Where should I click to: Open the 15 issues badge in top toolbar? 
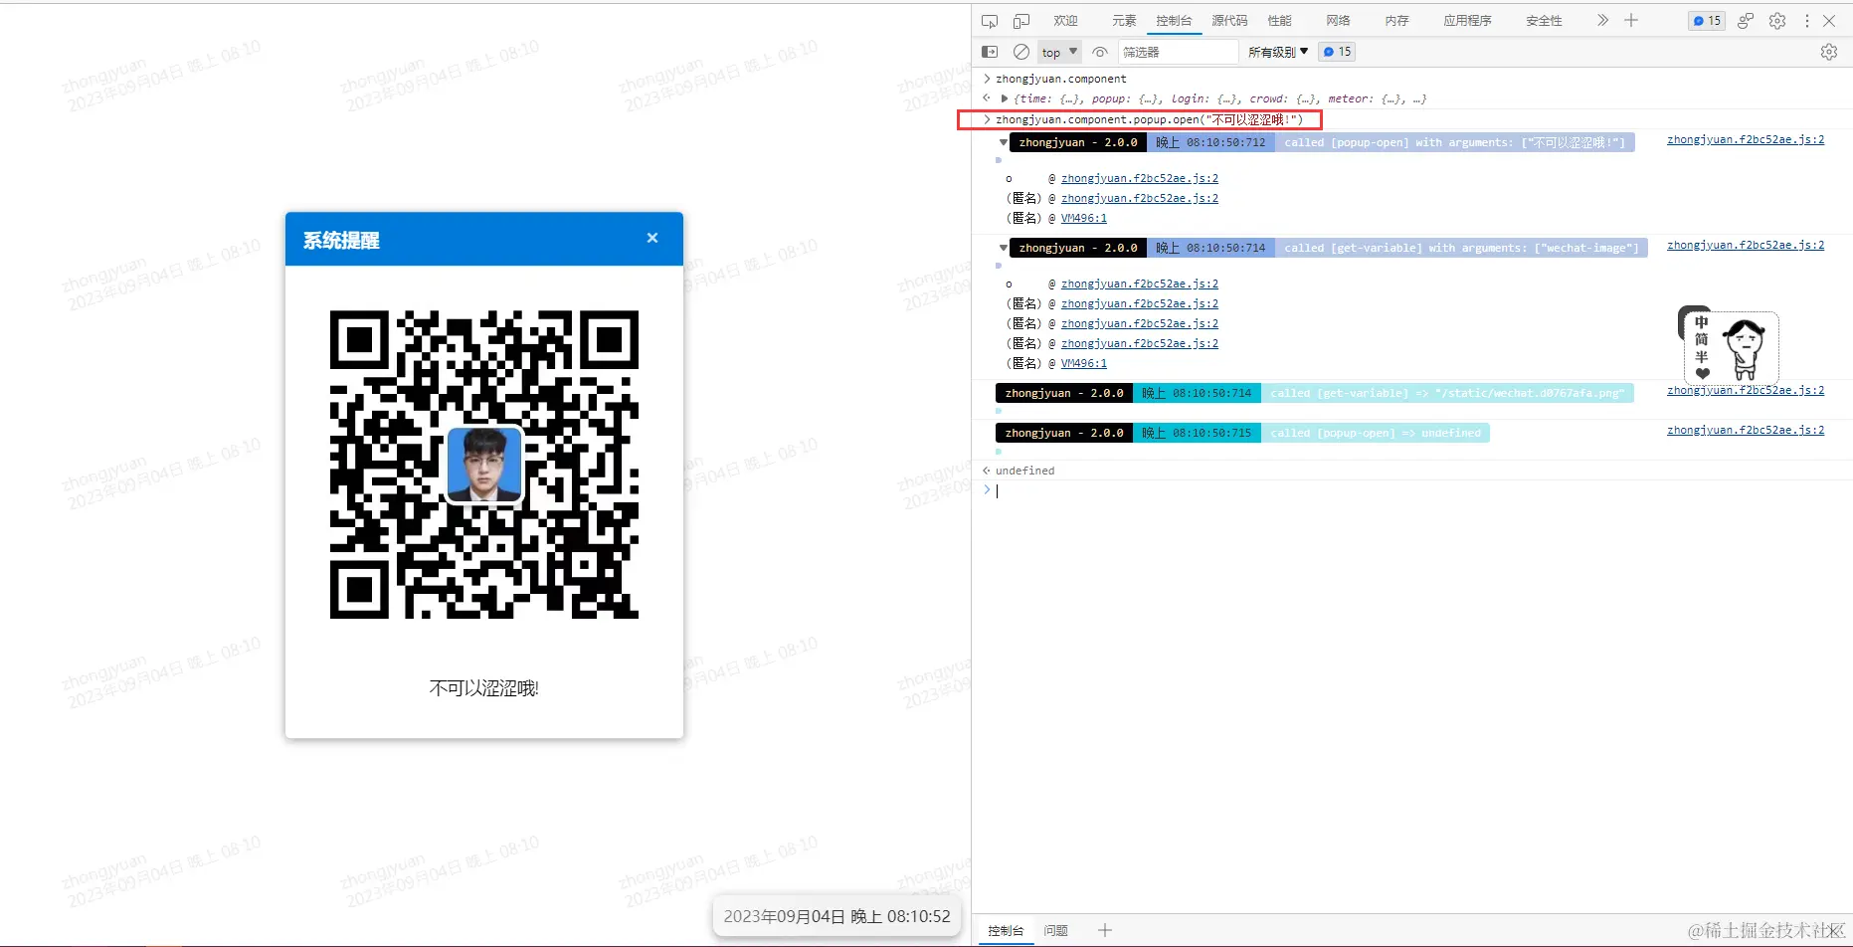point(1707,21)
